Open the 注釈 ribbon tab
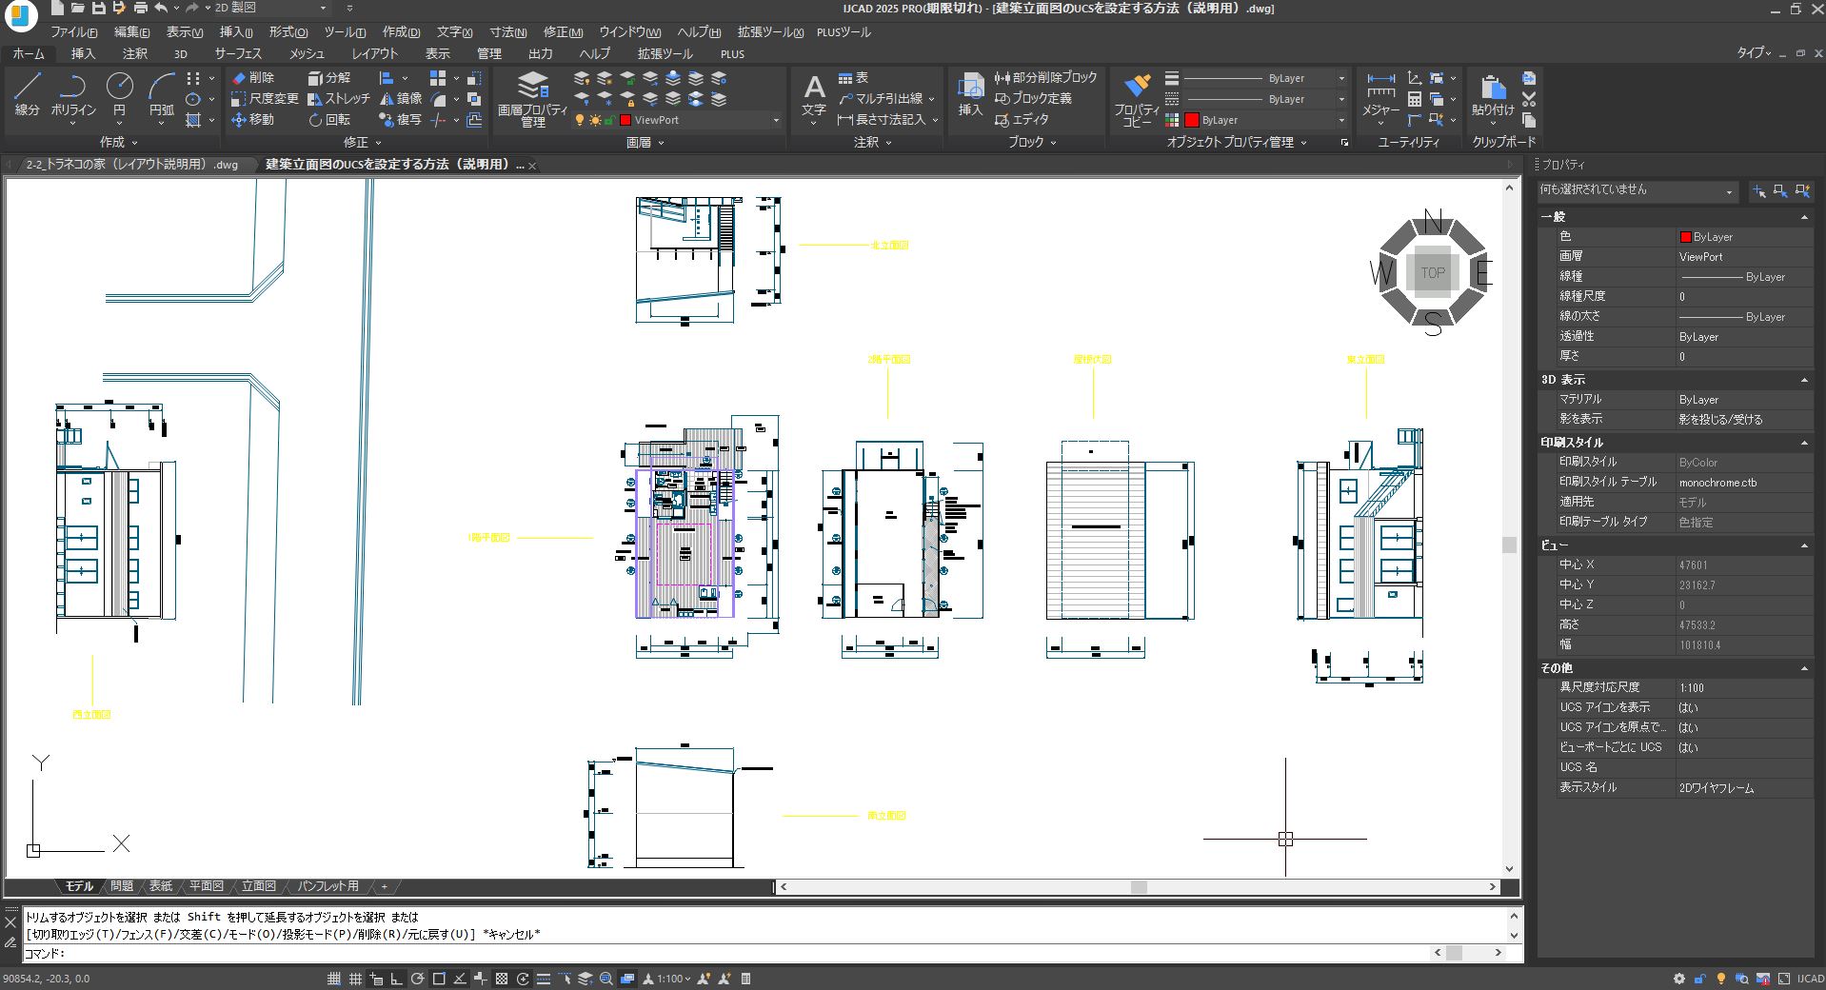1826x990 pixels. coord(135,54)
